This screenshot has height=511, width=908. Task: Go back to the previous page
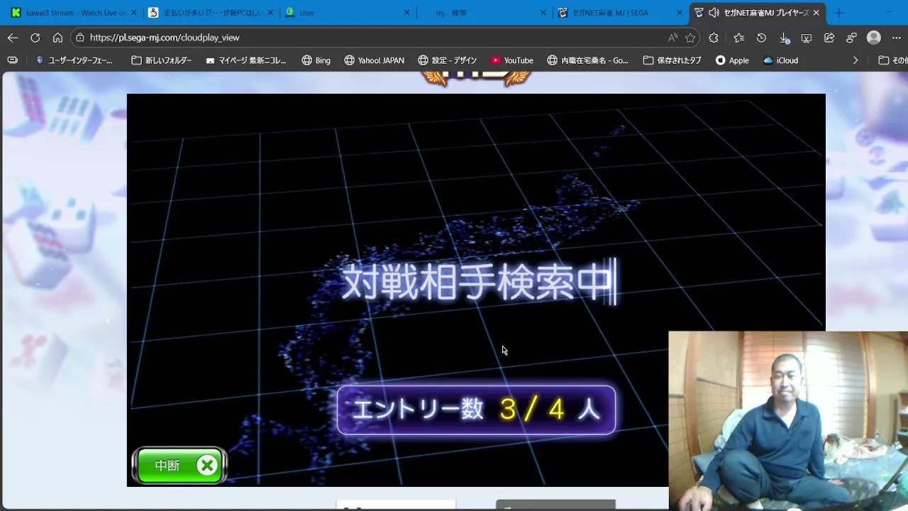coord(13,38)
